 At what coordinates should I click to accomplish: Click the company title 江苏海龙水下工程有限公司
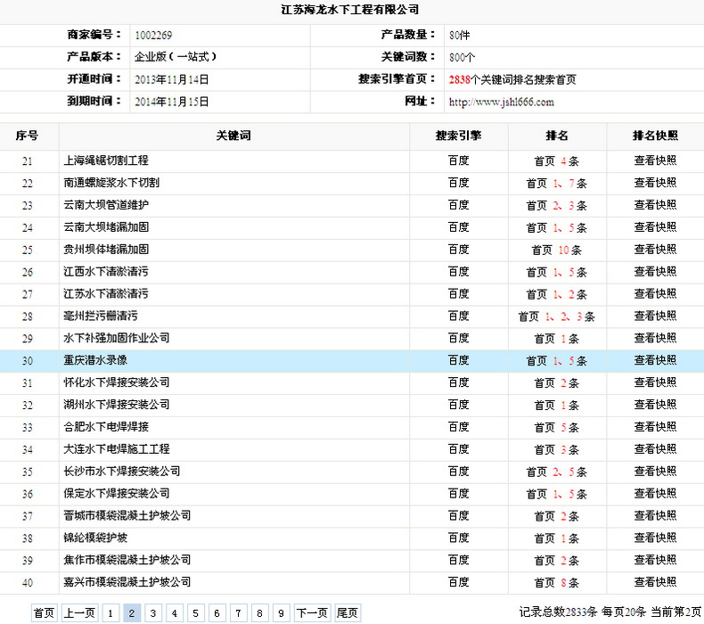tap(350, 10)
